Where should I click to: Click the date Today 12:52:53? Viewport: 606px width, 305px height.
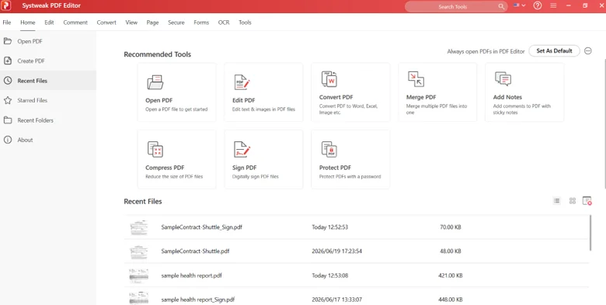[x=330, y=227]
